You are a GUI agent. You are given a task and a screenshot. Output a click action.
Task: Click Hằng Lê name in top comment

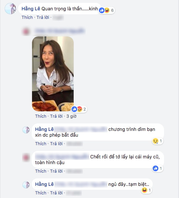click(31, 9)
